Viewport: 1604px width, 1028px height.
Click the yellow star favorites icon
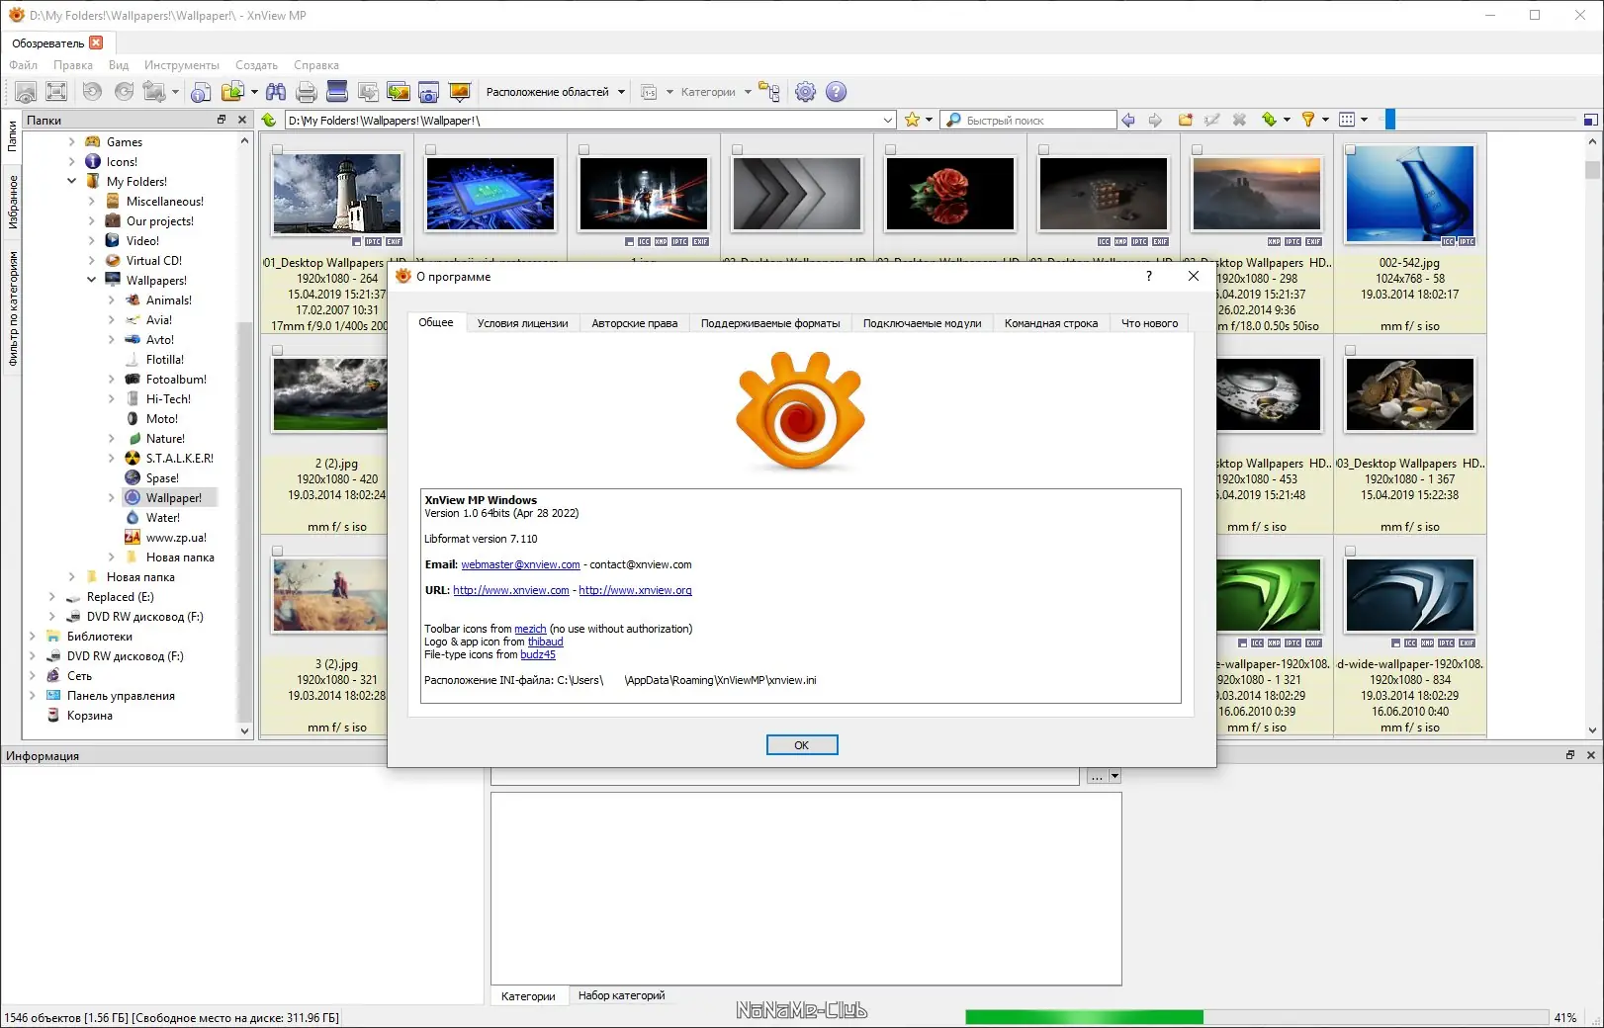click(912, 120)
